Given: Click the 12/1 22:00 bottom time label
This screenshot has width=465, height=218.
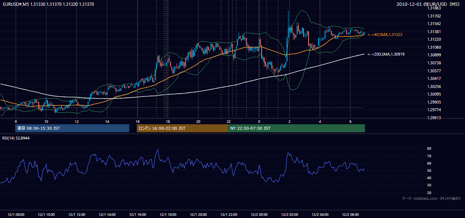Looking at the screenshot, I should coord(228,215).
